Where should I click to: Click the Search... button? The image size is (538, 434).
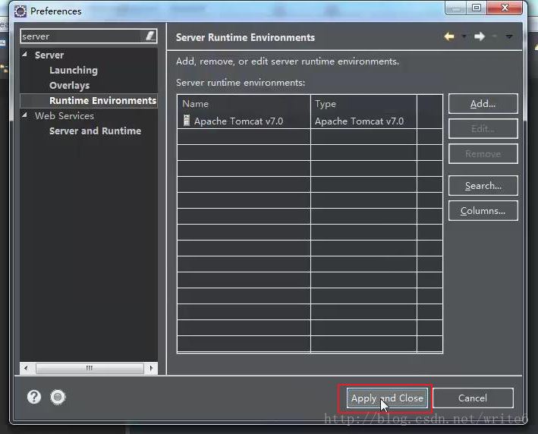click(483, 186)
